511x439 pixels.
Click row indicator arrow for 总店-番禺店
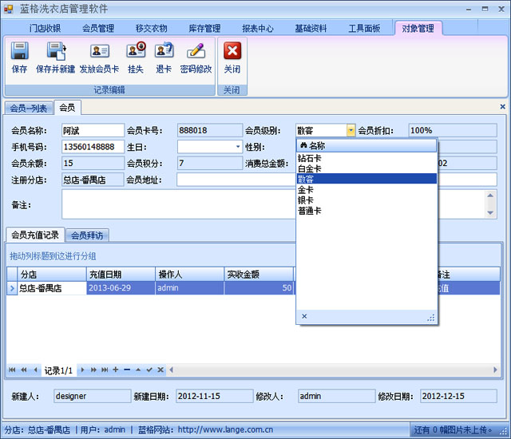(12, 288)
